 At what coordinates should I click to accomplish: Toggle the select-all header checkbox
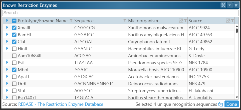point(14,21)
